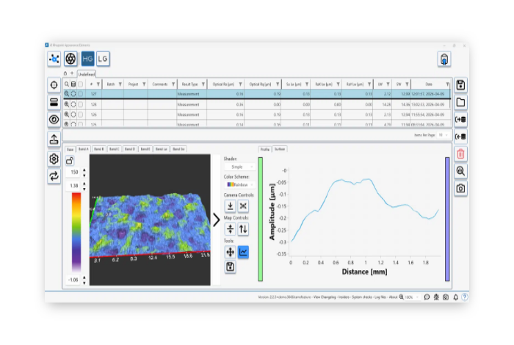
Task: Select the LG mode button
Action: pyautogui.click(x=103, y=59)
